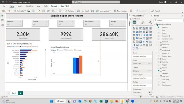Open the Region slicer dropdown
184x104 pixels.
click(72, 24)
